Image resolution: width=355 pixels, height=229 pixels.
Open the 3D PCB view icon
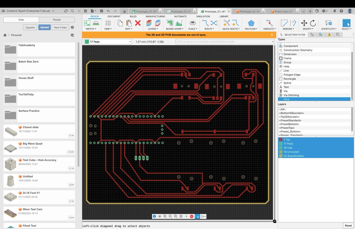pos(96,23)
